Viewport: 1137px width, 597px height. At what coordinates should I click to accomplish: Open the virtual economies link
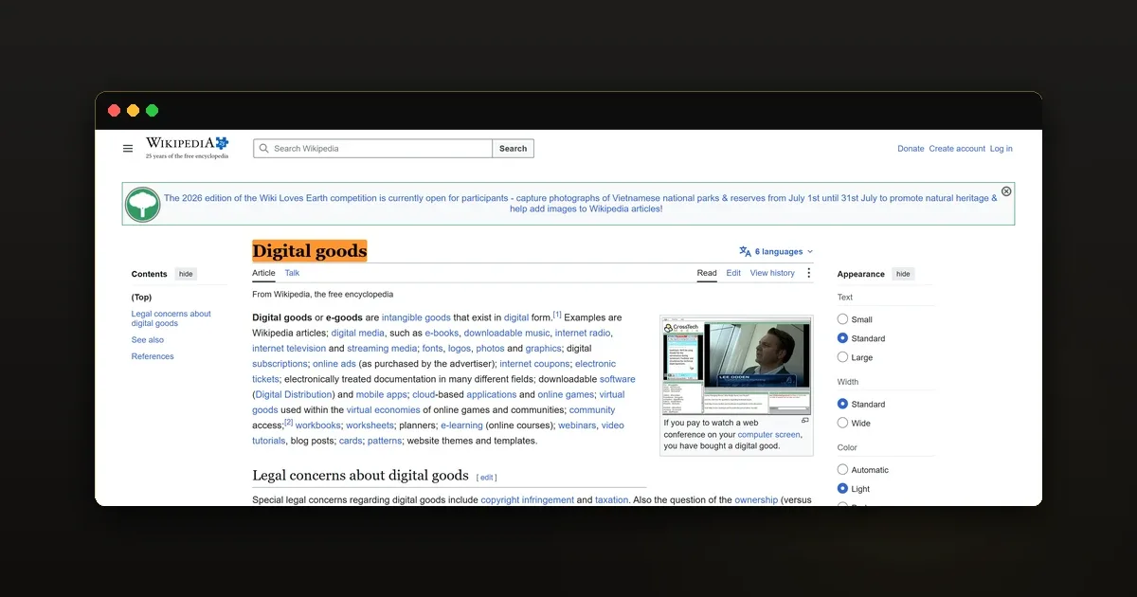pos(383,410)
